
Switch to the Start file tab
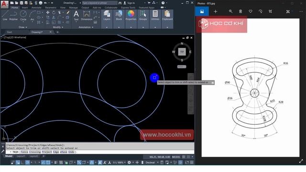pyautogui.click(x=10, y=32)
